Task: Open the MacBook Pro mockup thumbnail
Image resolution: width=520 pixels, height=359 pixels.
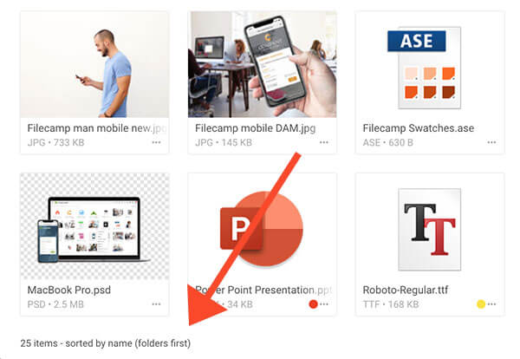Action: click(x=94, y=226)
